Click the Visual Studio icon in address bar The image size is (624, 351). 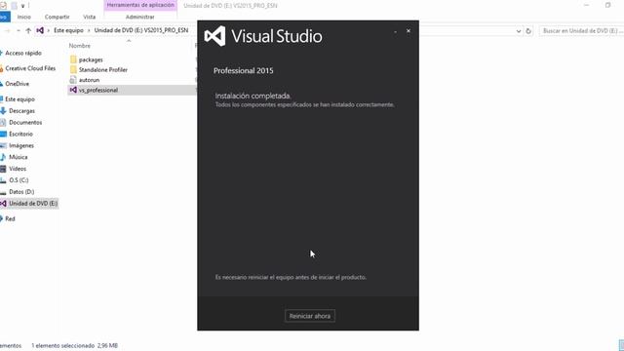click(40, 30)
